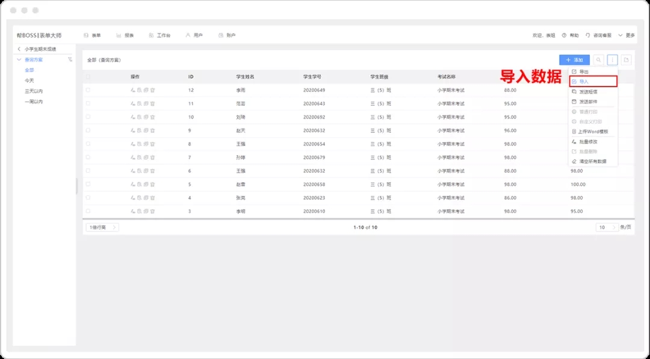Check the row checkbox for ID 8
The width and height of the screenshot is (650, 359).
pyautogui.click(x=88, y=144)
